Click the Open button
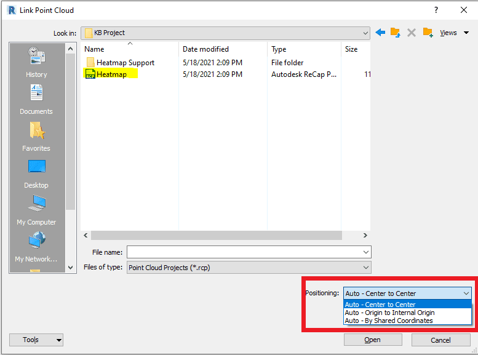This screenshot has height=355, width=478. point(373,340)
